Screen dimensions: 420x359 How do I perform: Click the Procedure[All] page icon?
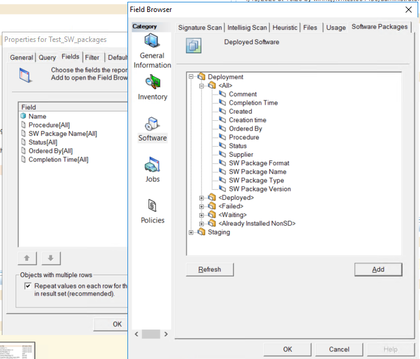tap(23, 125)
